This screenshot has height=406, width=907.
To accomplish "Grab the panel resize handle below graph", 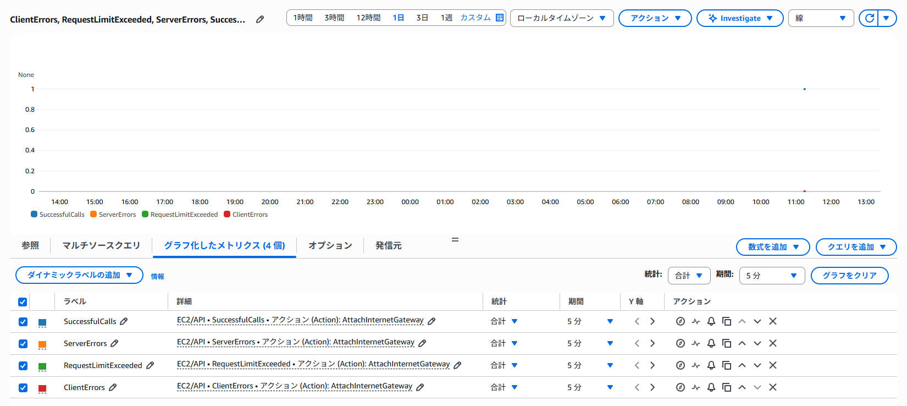I will click(x=455, y=239).
